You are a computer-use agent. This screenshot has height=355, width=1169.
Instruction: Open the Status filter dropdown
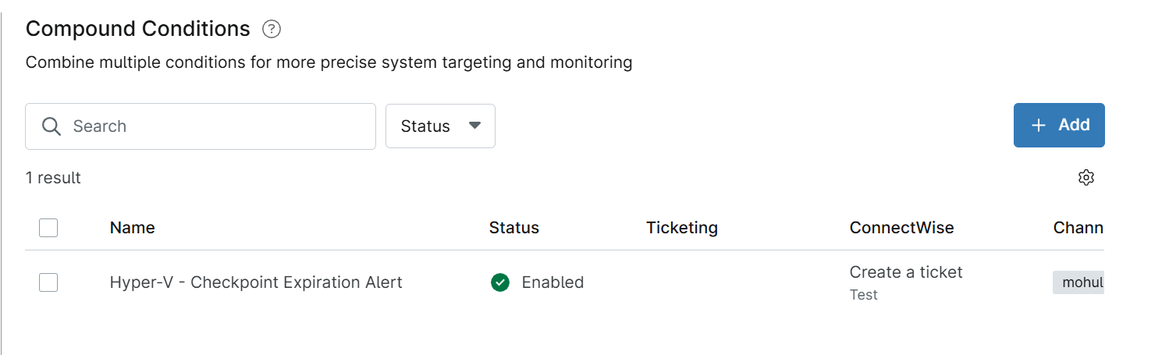(x=440, y=126)
